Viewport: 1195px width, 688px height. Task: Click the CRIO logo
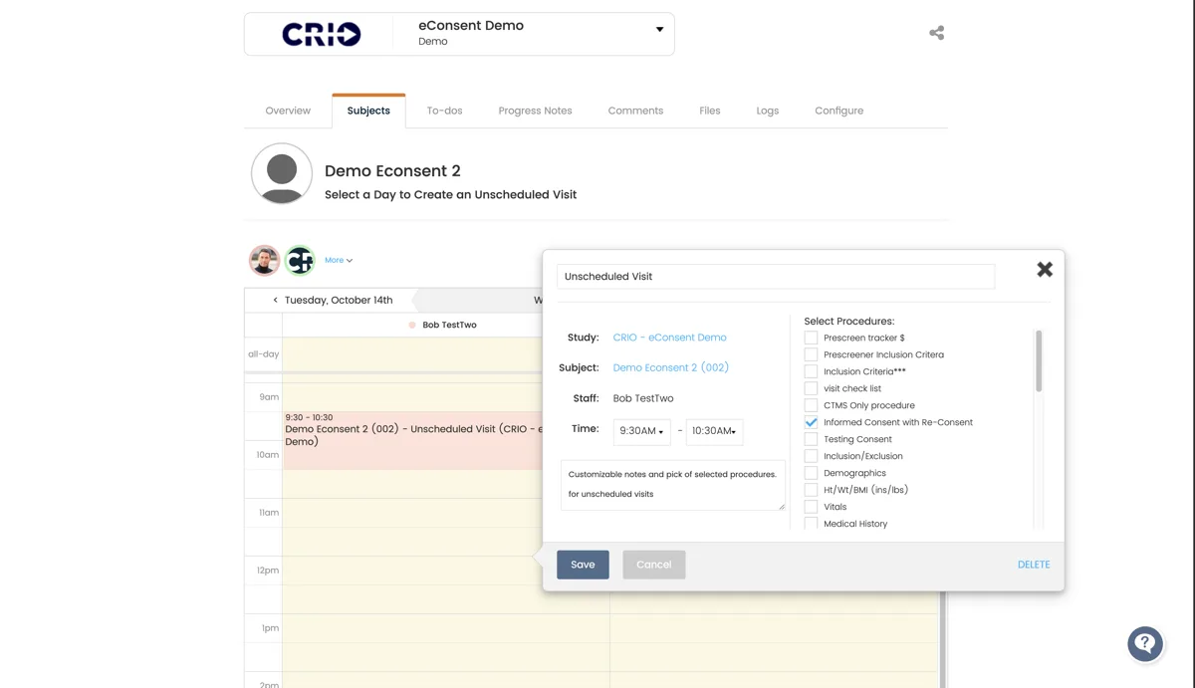(320, 33)
